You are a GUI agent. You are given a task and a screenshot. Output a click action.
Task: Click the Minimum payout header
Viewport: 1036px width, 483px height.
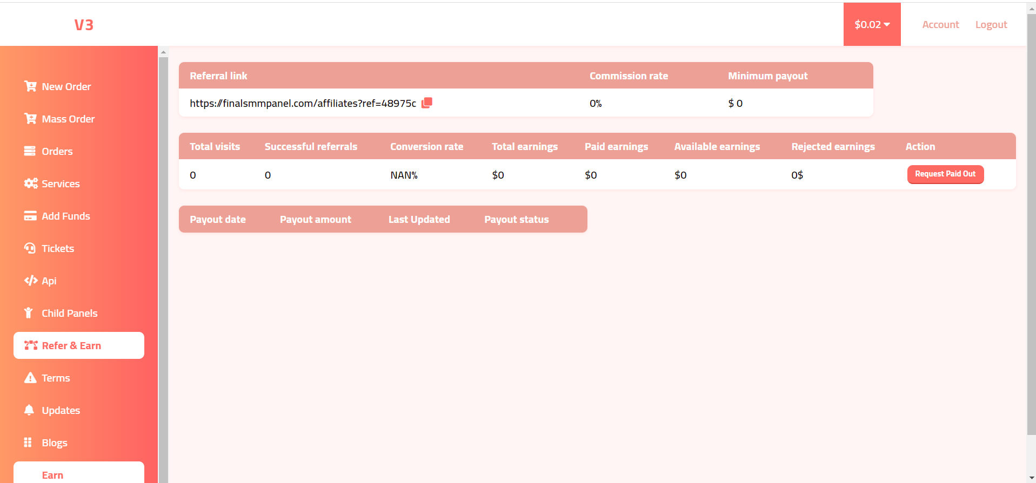point(768,76)
